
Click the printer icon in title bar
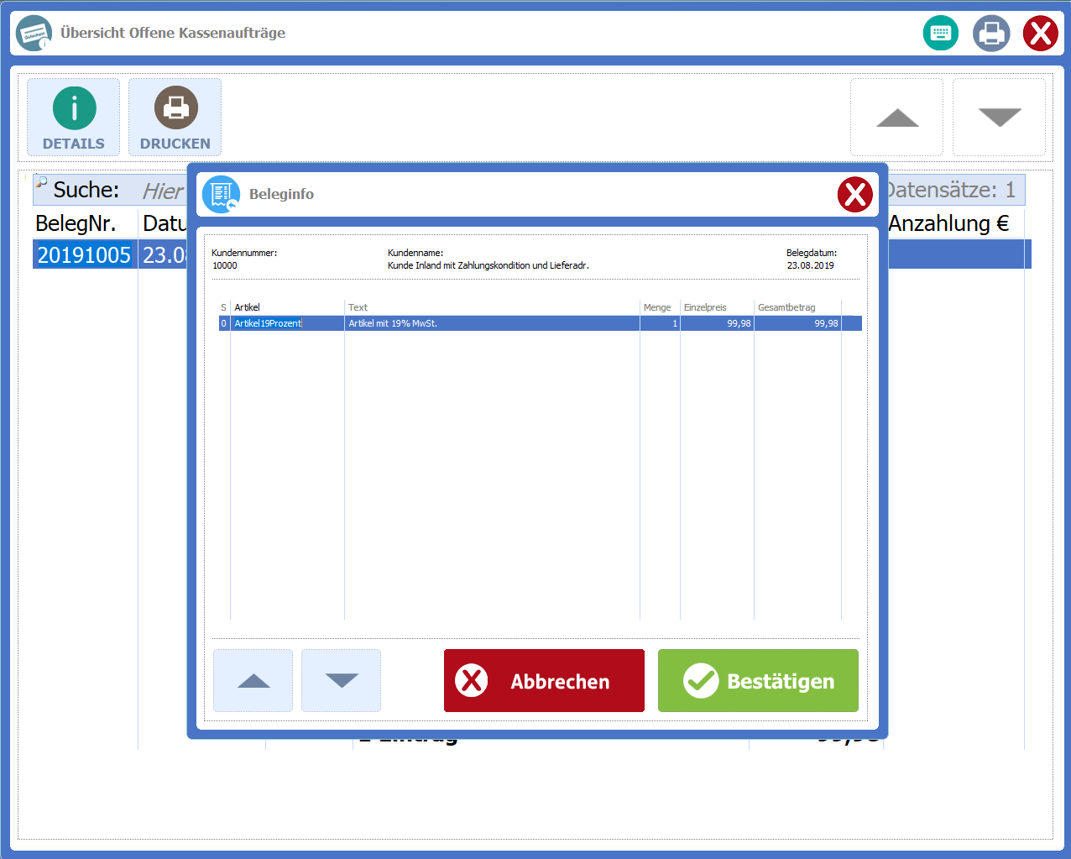pyautogui.click(x=990, y=34)
